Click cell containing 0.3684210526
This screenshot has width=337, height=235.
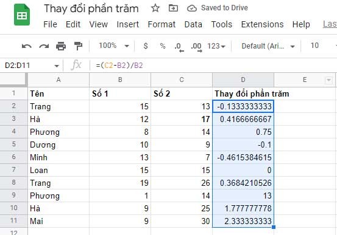point(243,183)
